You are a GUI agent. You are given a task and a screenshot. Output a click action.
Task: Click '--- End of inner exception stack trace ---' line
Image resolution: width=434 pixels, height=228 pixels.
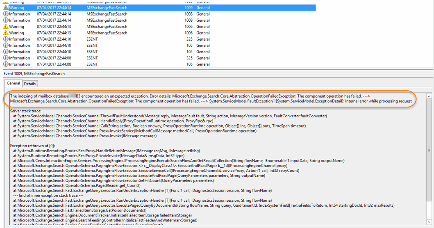click(48, 195)
